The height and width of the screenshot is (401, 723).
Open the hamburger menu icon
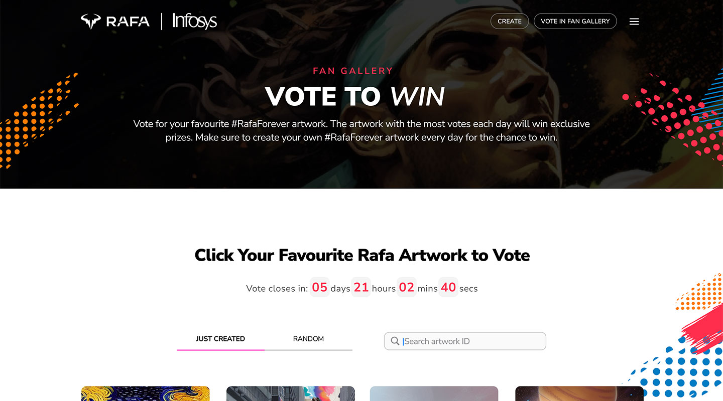click(x=634, y=22)
